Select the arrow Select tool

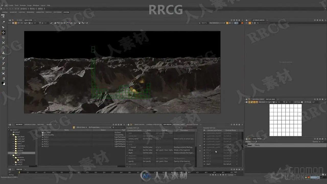coord(3,27)
